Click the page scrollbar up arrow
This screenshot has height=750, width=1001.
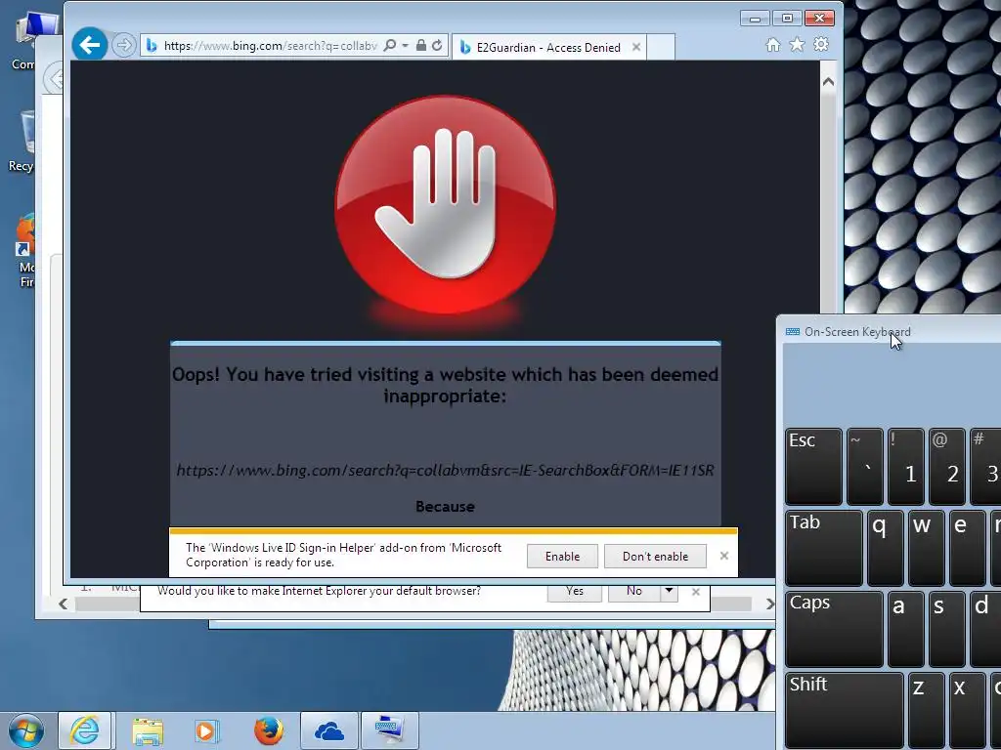[x=828, y=82]
